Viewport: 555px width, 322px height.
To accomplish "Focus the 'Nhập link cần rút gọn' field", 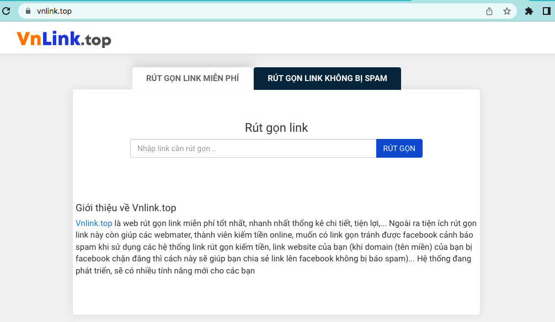I will (253, 148).
